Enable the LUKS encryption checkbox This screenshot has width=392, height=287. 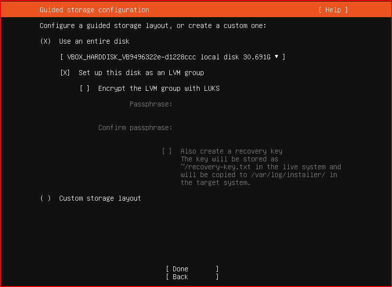pos(85,88)
